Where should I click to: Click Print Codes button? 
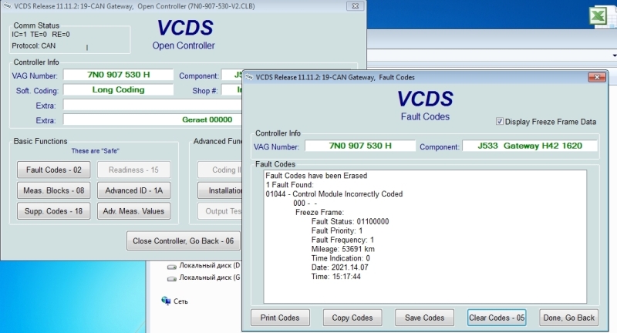tap(280, 318)
